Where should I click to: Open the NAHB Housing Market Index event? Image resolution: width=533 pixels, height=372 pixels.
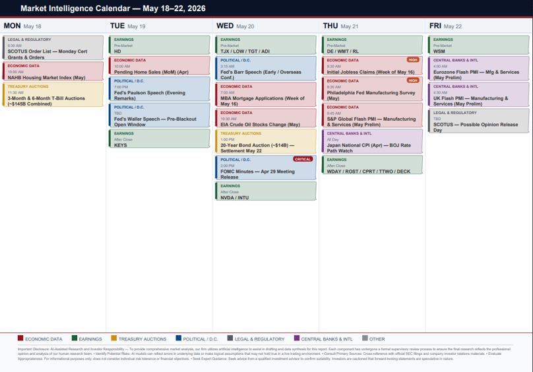(53, 71)
